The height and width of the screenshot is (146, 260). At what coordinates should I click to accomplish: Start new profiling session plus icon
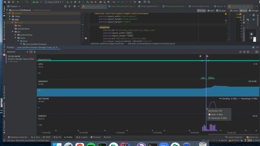pyautogui.click(x=27, y=52)
